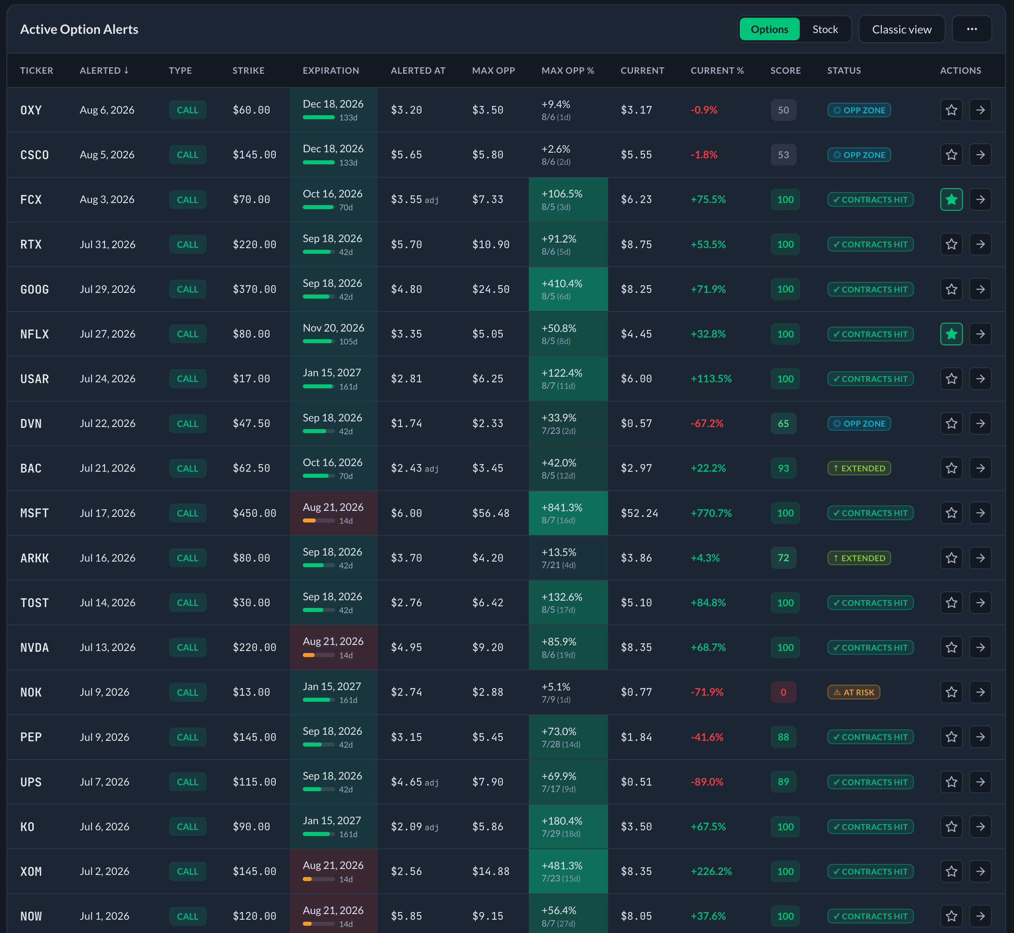The image size is (1014, 933).
Task: Favorite the RTX alert with star
Action: pos(951,245)
